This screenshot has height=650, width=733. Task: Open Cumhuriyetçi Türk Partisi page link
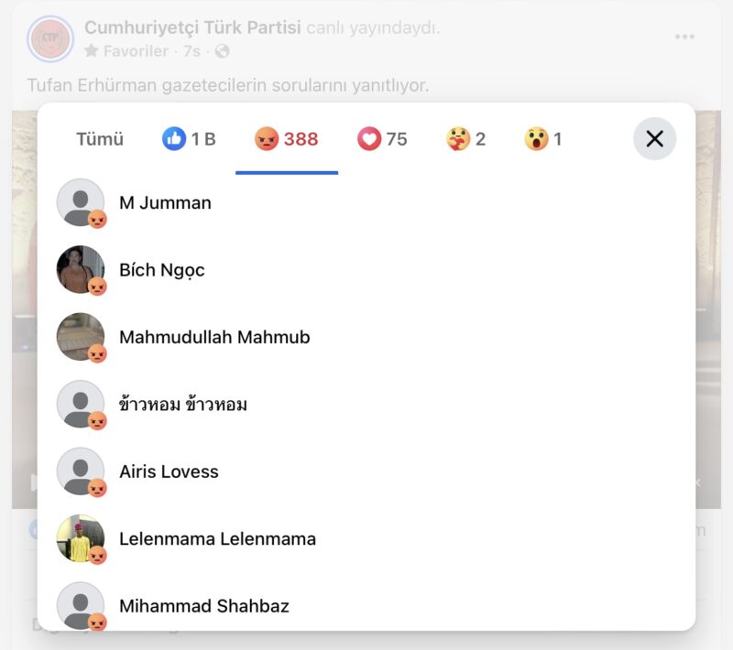pos(192,27)
